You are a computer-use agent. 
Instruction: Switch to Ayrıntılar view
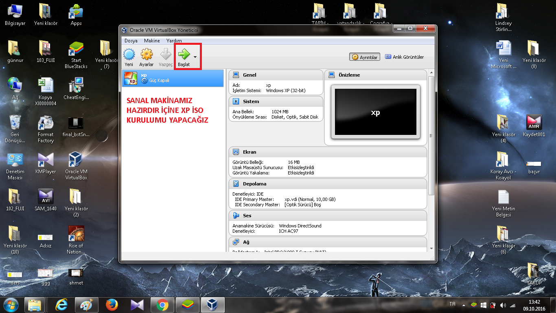pos(365,57)
